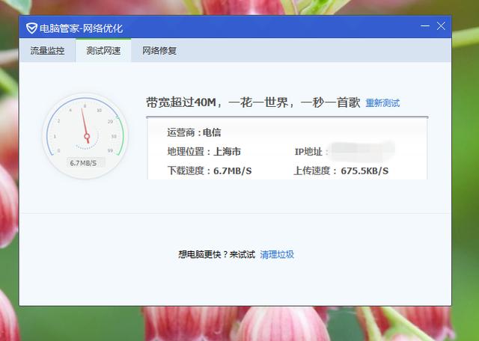
Task: Select the 测试网速 tab
Action: (x=103, y=51)
